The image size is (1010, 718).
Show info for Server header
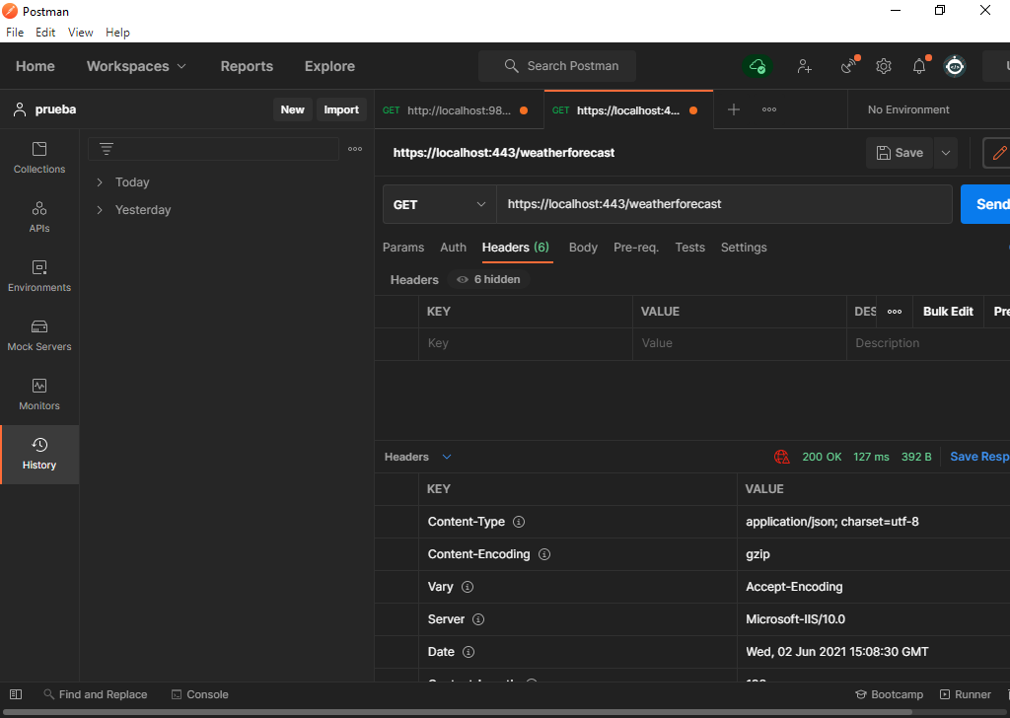(x=478, y=619)
